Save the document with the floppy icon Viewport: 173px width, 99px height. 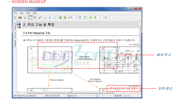click(x=20, y=17)
